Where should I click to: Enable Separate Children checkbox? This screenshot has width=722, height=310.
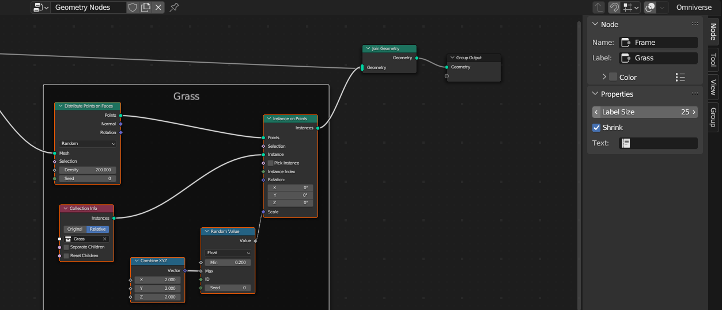[x=66, y=247]
